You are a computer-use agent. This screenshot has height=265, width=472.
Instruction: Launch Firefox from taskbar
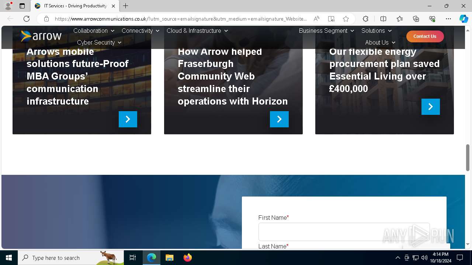188,258
